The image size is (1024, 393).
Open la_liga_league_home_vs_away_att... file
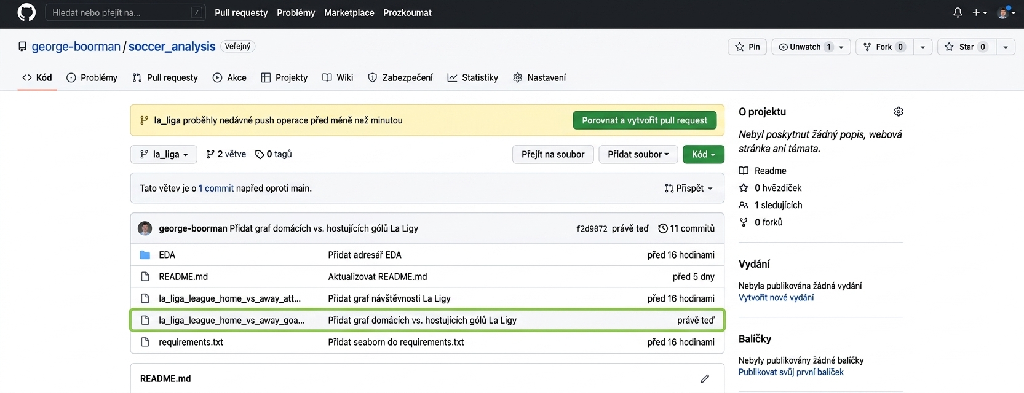[x=229, y=298]
